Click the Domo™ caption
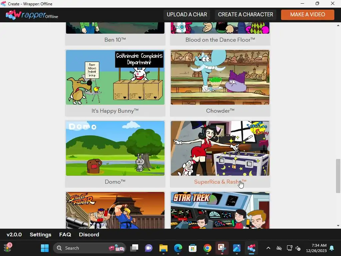Image resolution: width=341 pixels, height=256 pixels. coord(115,182)
